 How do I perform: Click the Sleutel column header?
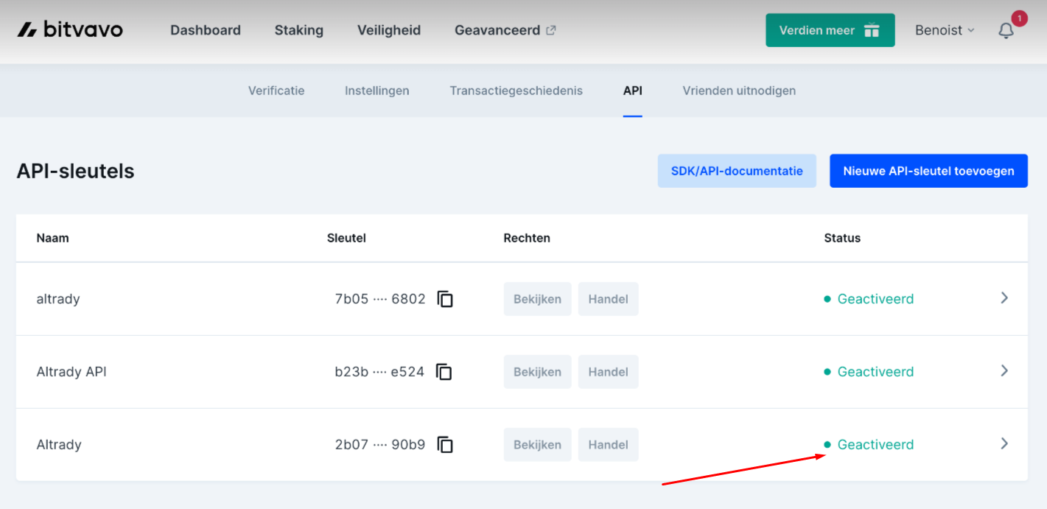pyautogui.click(x=346, y=238)
